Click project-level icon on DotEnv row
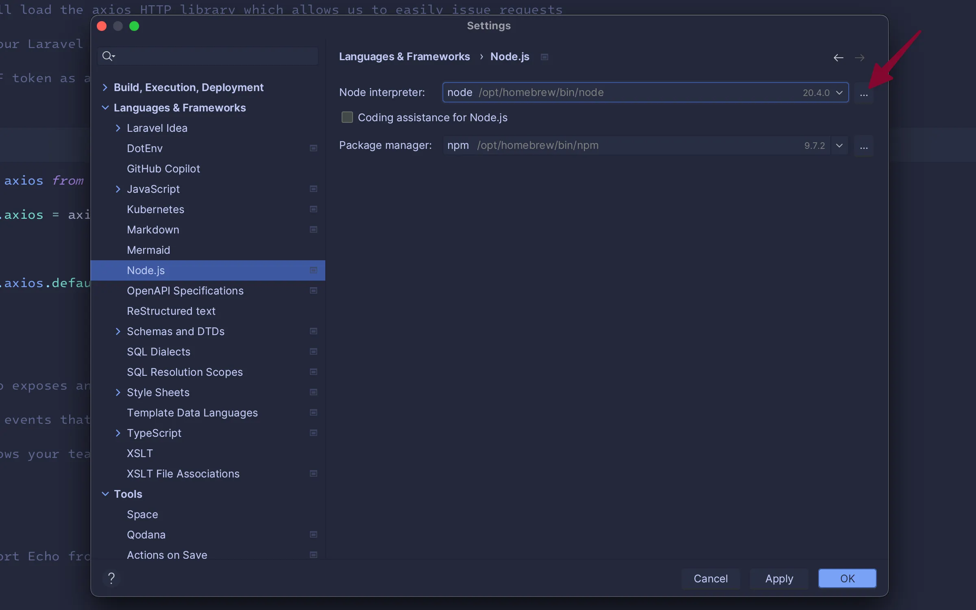 313,148
